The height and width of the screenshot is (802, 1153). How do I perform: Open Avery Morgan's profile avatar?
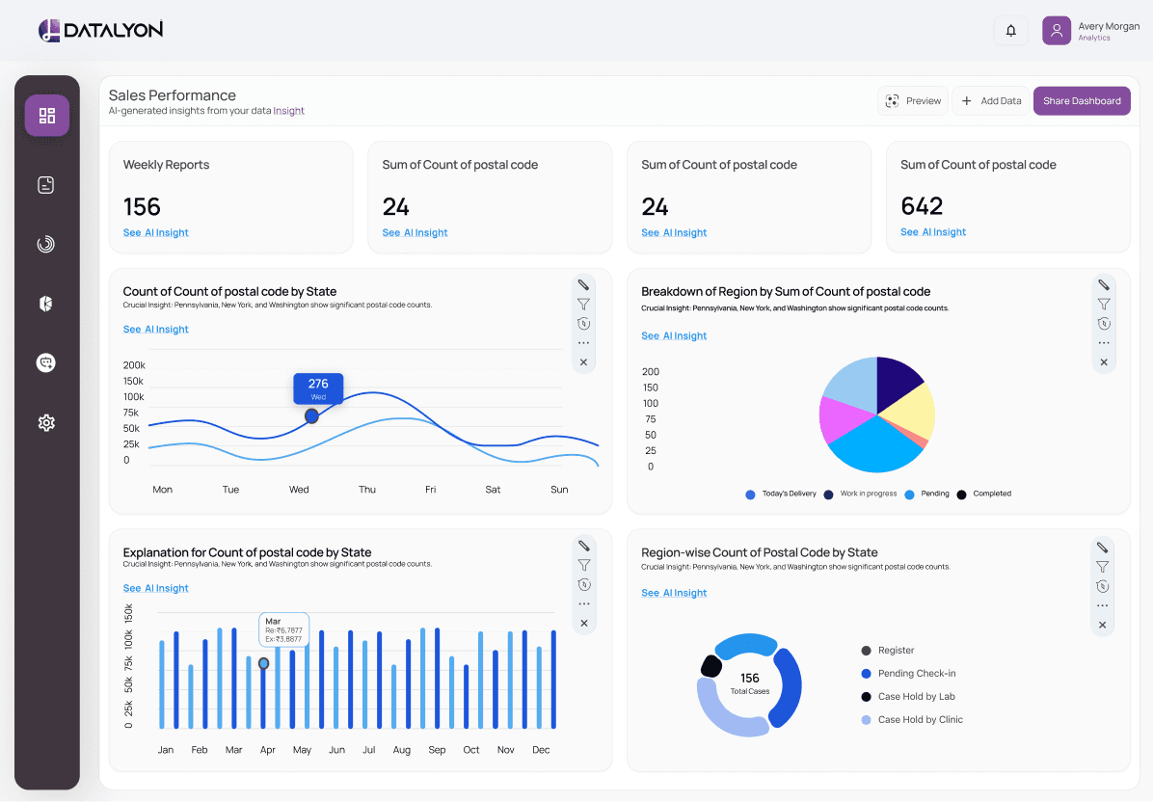pyautogui.click(x=1057, y=31)
